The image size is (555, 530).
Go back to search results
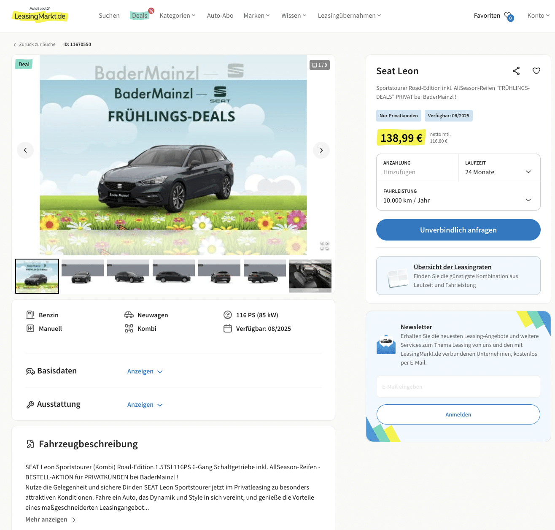[x=35, y=44]
